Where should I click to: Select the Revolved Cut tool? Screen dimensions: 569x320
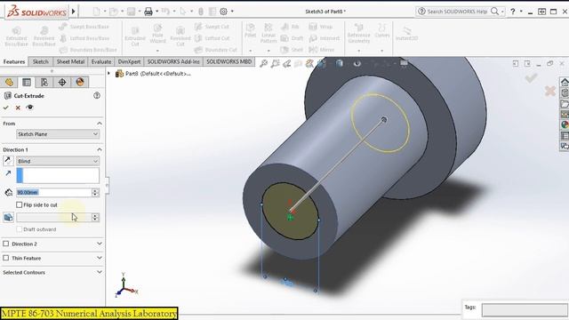click(x=180, y=36)
